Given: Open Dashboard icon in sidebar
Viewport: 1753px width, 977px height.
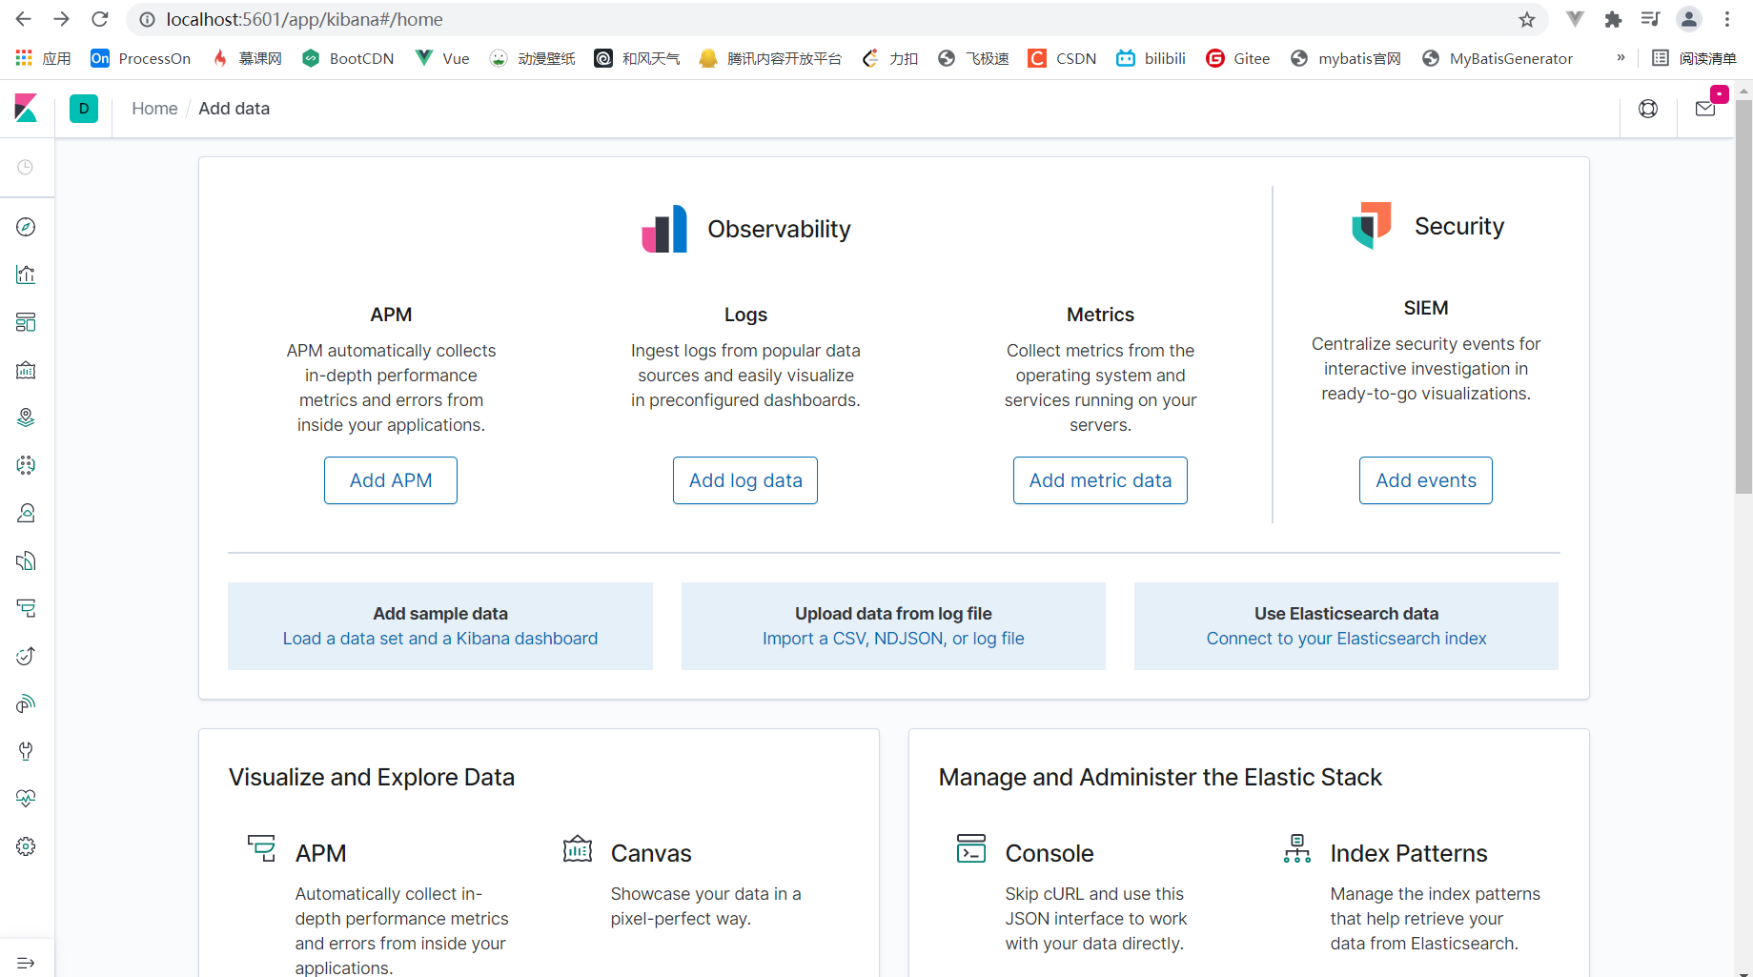Looking at the screenshot, I should (x=26, y=322).
